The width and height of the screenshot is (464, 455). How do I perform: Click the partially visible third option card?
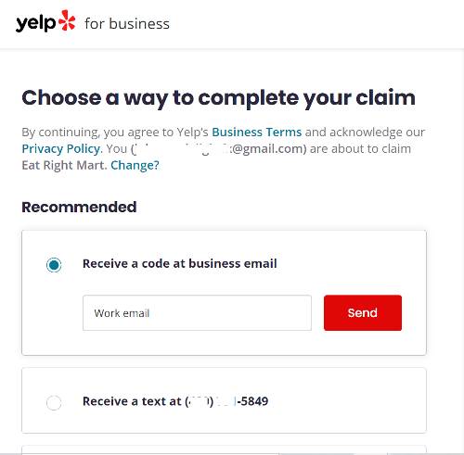[224, 449]
